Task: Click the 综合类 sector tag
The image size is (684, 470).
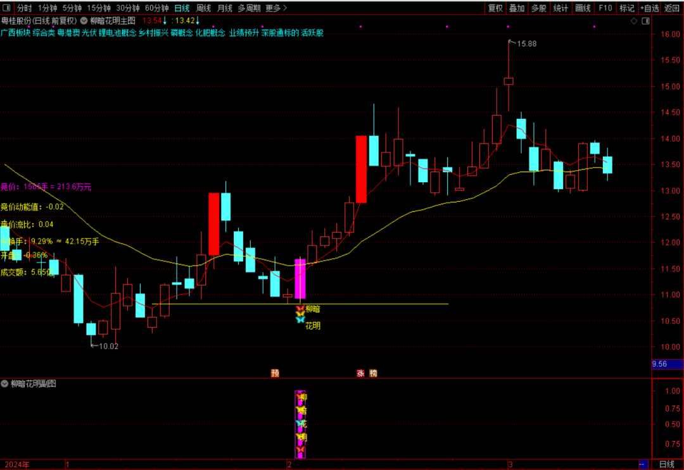Action: (44, 33)
